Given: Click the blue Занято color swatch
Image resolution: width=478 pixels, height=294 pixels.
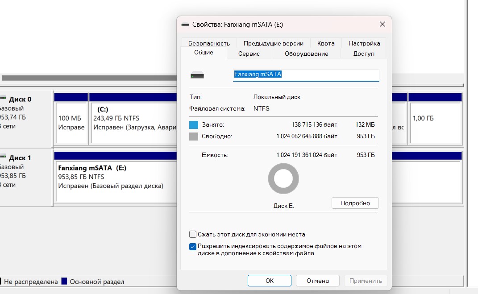Looking at the screenshot, I should point(194,124).
